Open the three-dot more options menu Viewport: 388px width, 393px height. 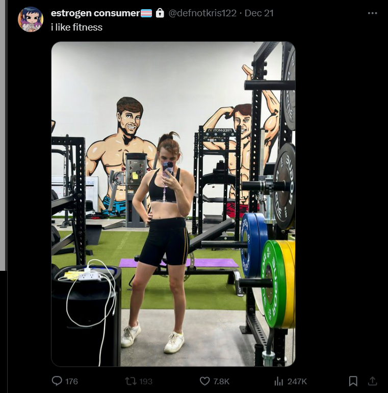point(372,13)
